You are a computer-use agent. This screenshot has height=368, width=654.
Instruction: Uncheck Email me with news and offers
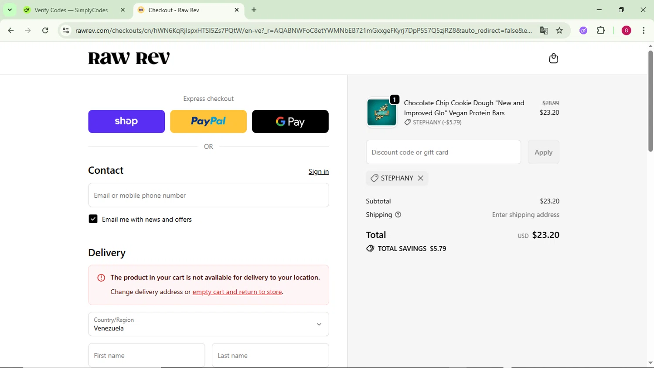coord(93,219)
